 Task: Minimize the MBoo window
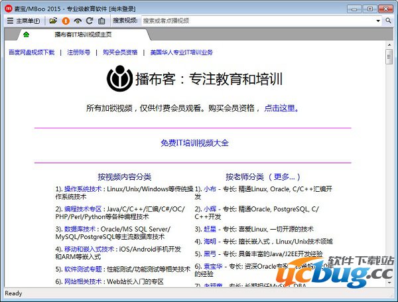coord(354,9)
